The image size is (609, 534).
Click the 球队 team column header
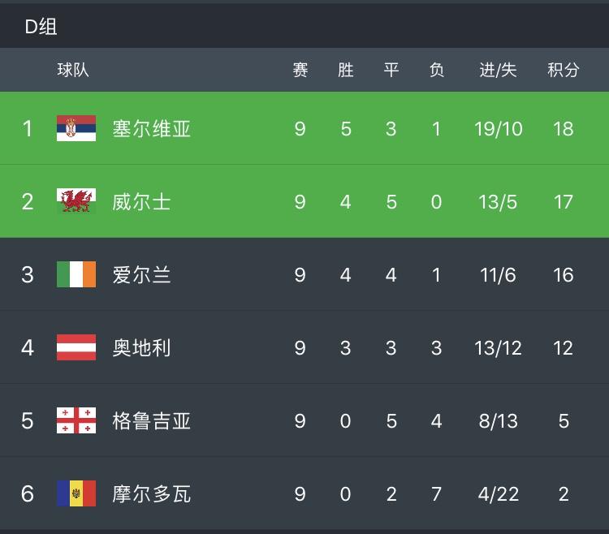(73, 70)
